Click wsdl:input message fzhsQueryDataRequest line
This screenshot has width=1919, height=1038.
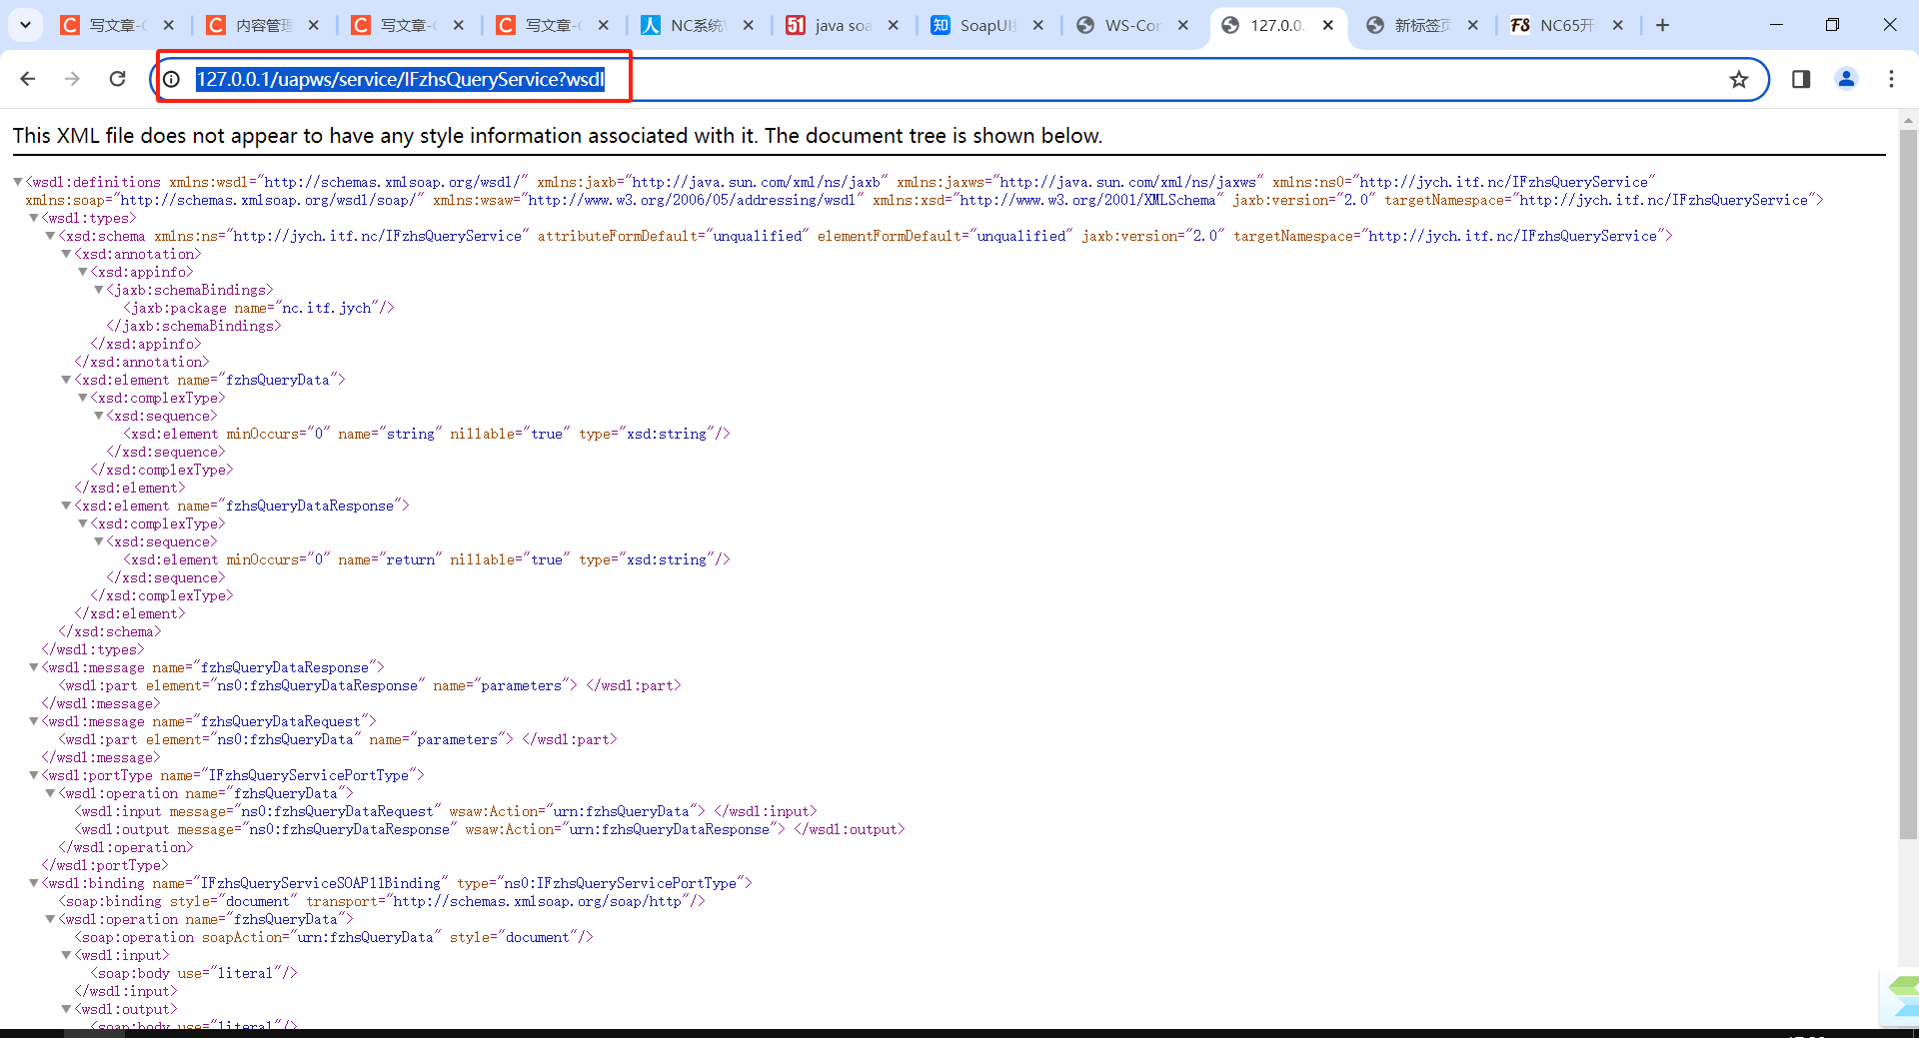point(446,811)
